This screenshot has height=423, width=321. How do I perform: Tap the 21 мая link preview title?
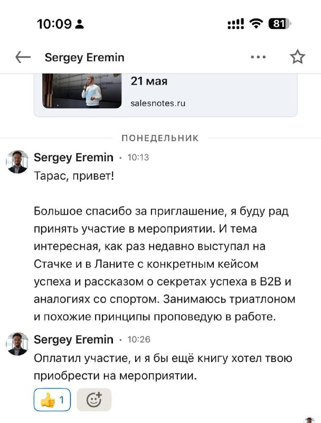[149, 81]
